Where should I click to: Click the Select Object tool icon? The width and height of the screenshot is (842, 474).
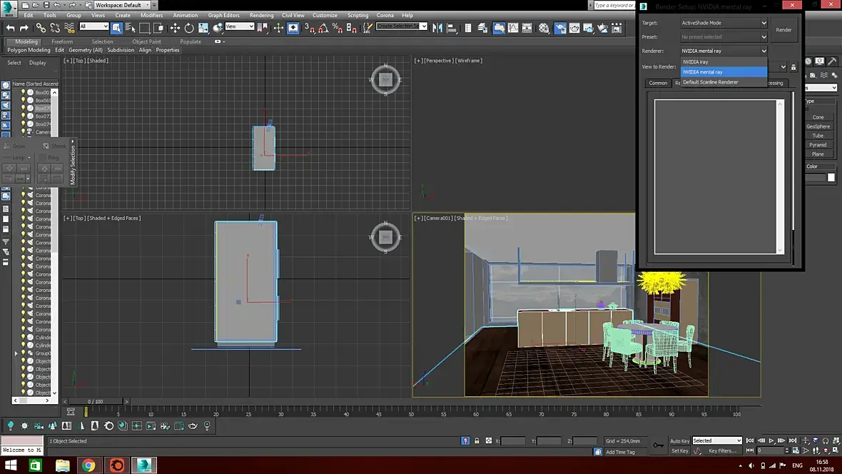point(116,28)
